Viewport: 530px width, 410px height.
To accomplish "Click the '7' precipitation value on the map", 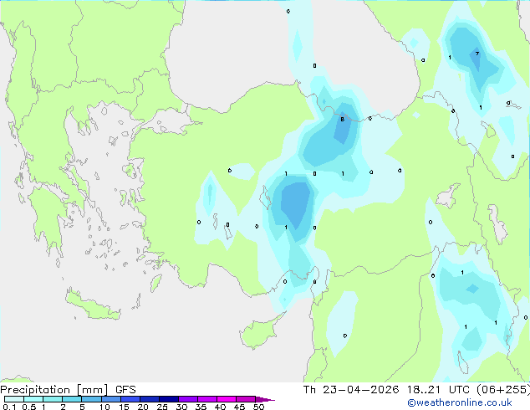I will tap(477, 54).
